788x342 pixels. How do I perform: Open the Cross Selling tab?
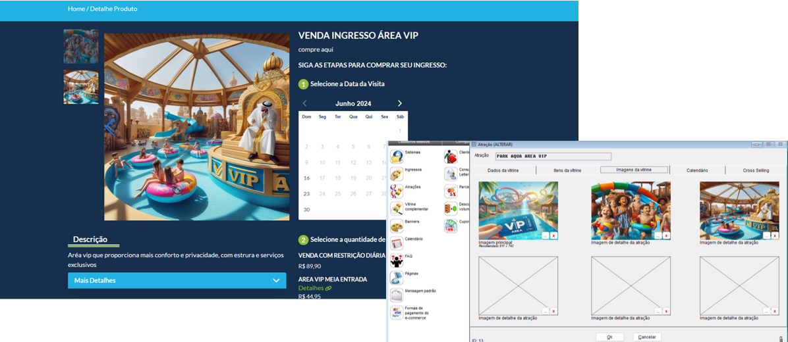pyautogui.click(x=756, y=170)
